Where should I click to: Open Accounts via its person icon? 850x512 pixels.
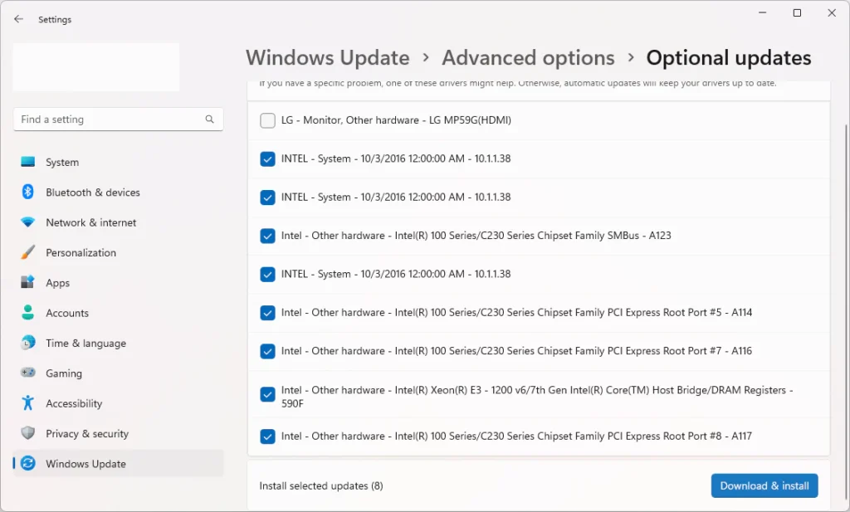coord(27,313)
